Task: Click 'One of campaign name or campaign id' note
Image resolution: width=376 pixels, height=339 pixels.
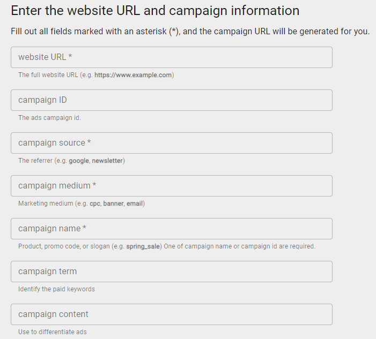Action: pyautogui.click(x=240, y=246)
